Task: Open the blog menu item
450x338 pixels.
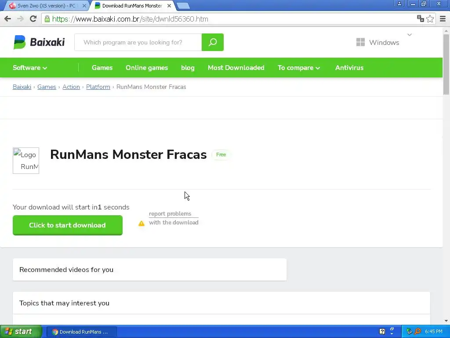Action: click(188, 68)
